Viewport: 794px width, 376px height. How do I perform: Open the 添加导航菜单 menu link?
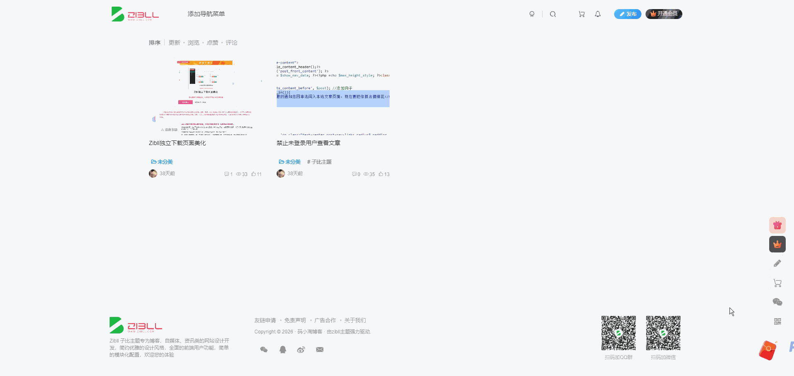click(206, 14)
